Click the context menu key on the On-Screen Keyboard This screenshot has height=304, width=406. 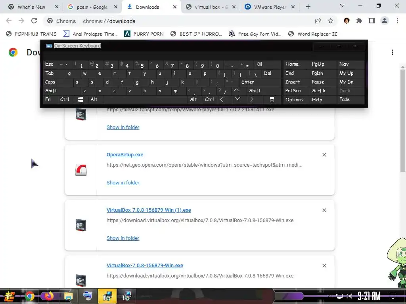pos(272,99)
